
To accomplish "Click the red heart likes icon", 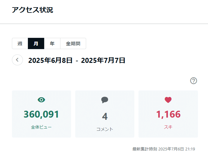I will pos(168,100).
